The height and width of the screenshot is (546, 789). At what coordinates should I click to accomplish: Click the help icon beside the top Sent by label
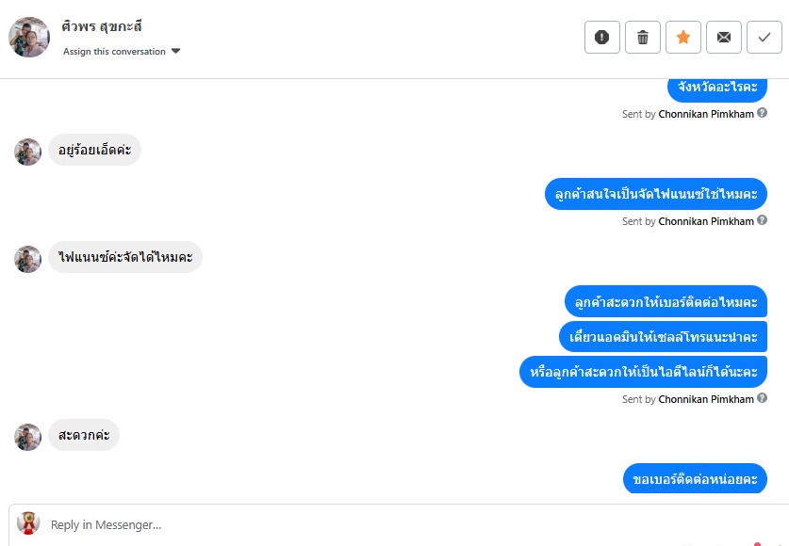(x=763, y=113)
